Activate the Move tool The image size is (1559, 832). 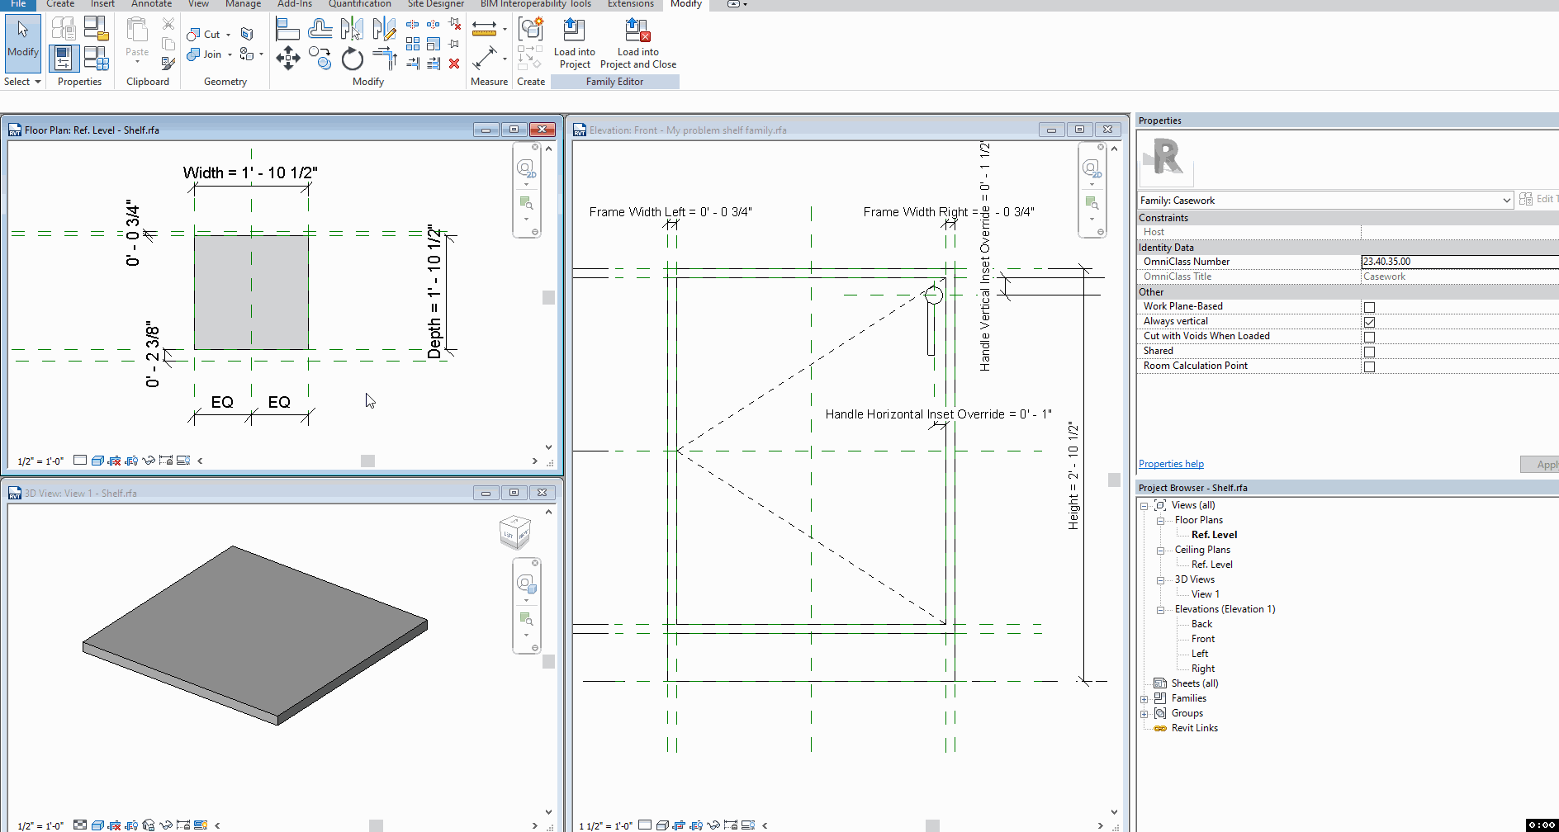(x=288, y=59)
